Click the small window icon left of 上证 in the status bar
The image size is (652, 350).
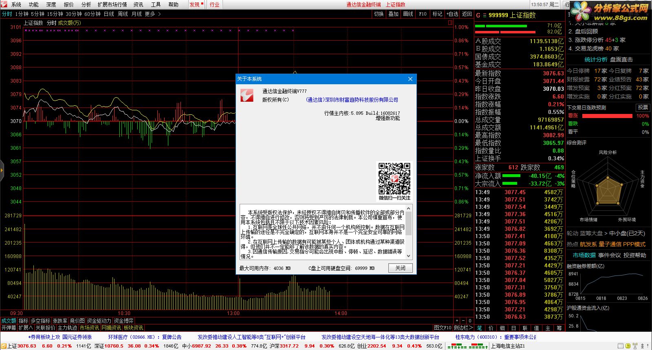coord(4,346)
